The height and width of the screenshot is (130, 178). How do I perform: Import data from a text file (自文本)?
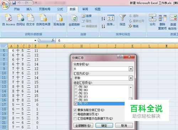pyautogui.click(x=31, y=20)
